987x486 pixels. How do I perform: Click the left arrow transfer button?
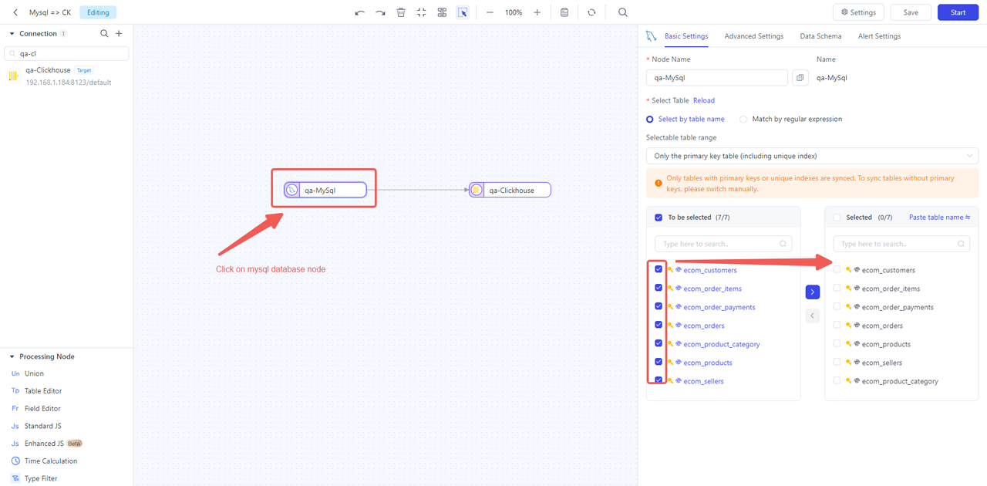[812, 316]
